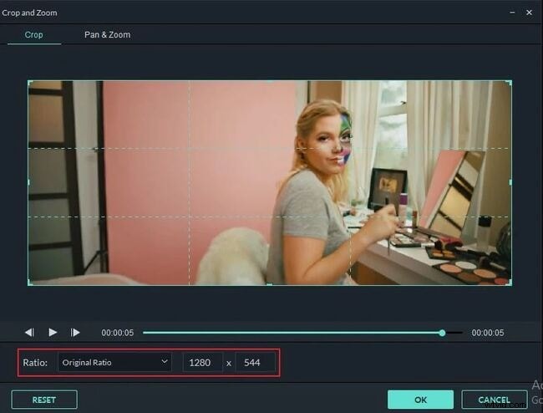Click the total duration 00:00:05 label on the right

coord(488,333)
